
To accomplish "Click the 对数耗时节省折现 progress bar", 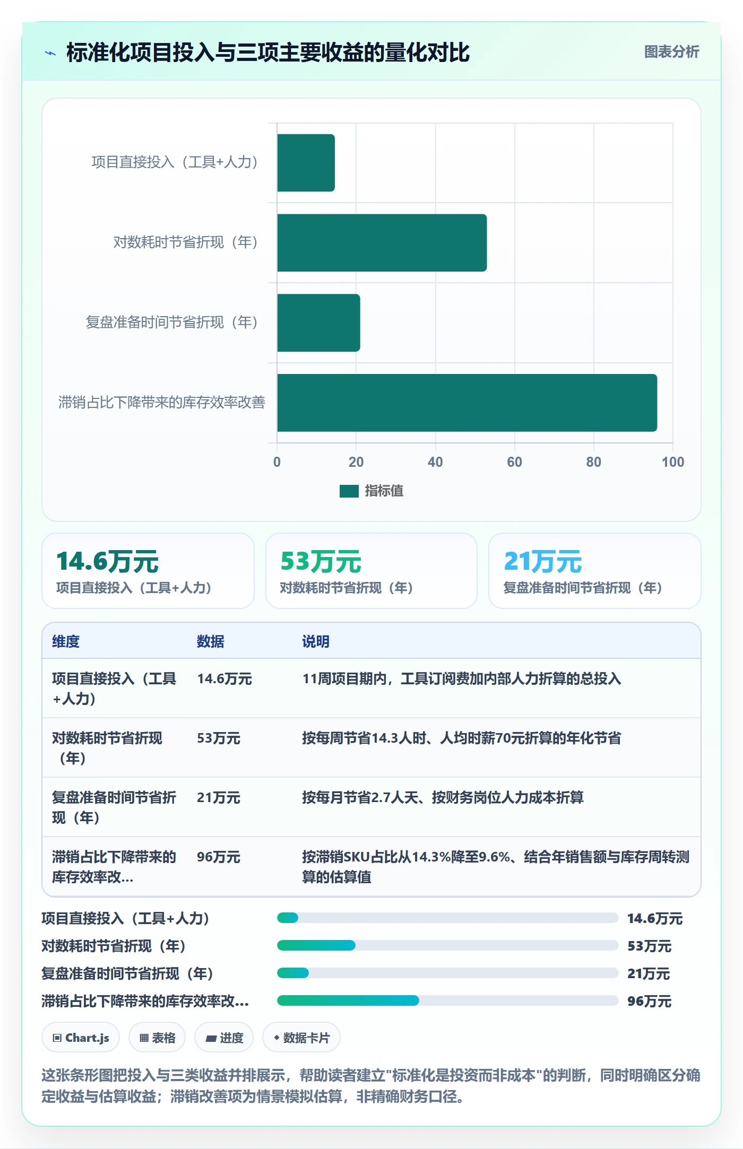I will pos(448,946).
